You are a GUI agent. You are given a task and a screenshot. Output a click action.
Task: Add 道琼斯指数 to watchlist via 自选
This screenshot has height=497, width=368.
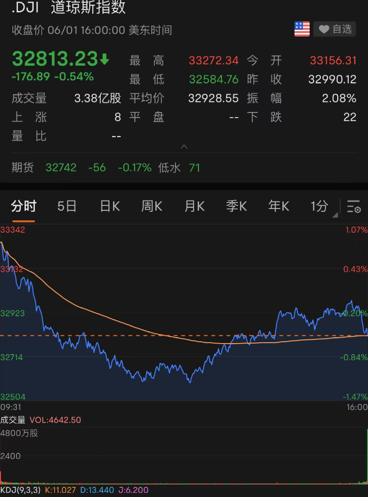tap(334, 29)
